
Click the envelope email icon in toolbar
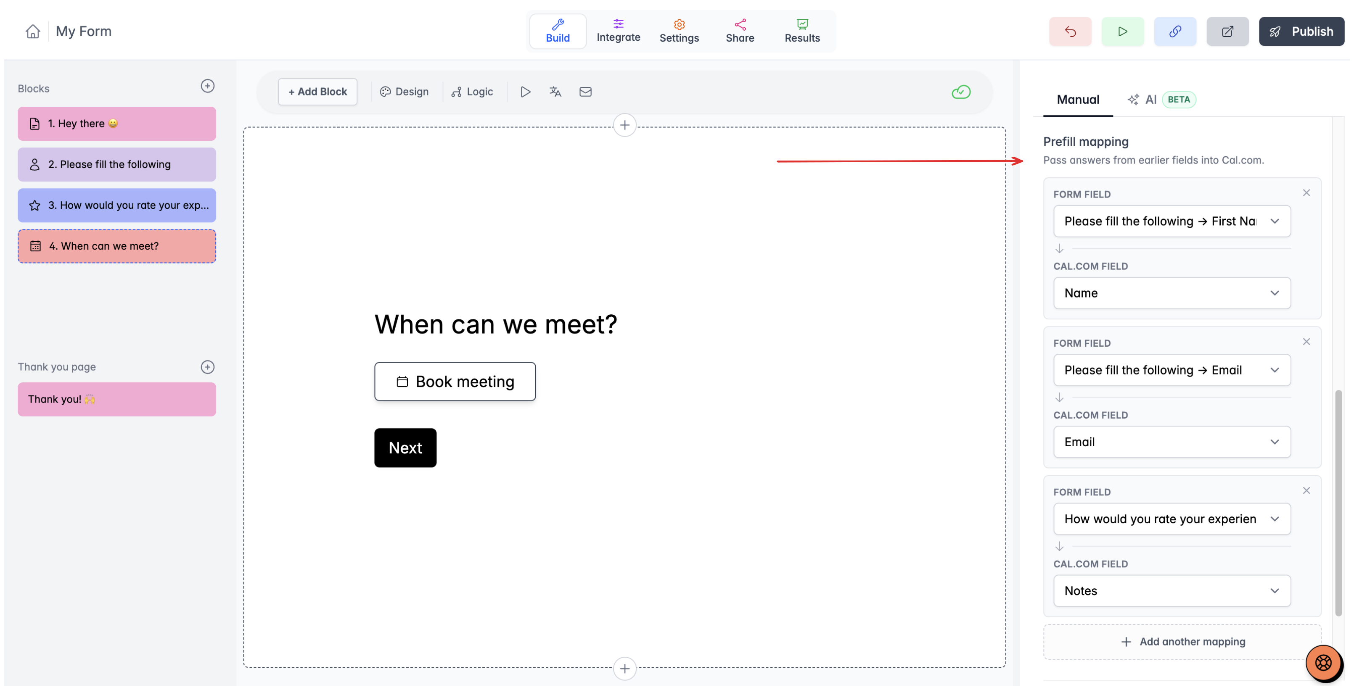585,92
